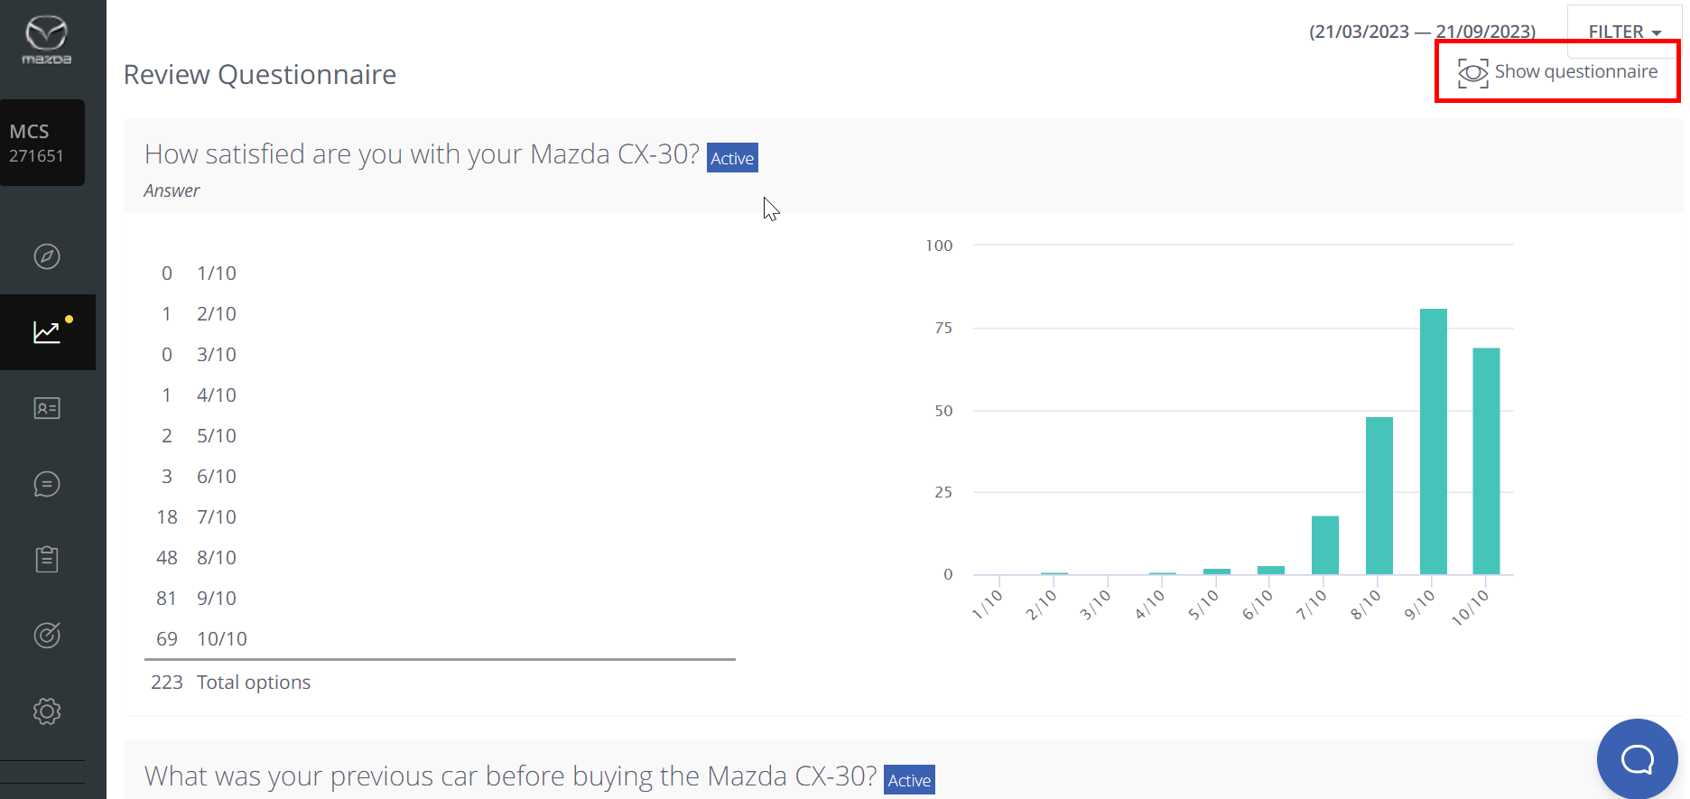1690x799 pixels.
Task: Click the 7/10 bar in the chart
Action: (1325, 545)
